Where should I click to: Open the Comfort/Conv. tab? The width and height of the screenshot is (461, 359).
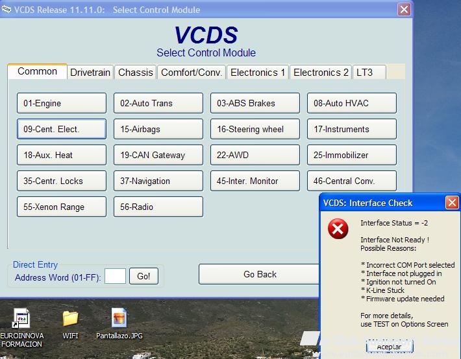coord(192,73)
